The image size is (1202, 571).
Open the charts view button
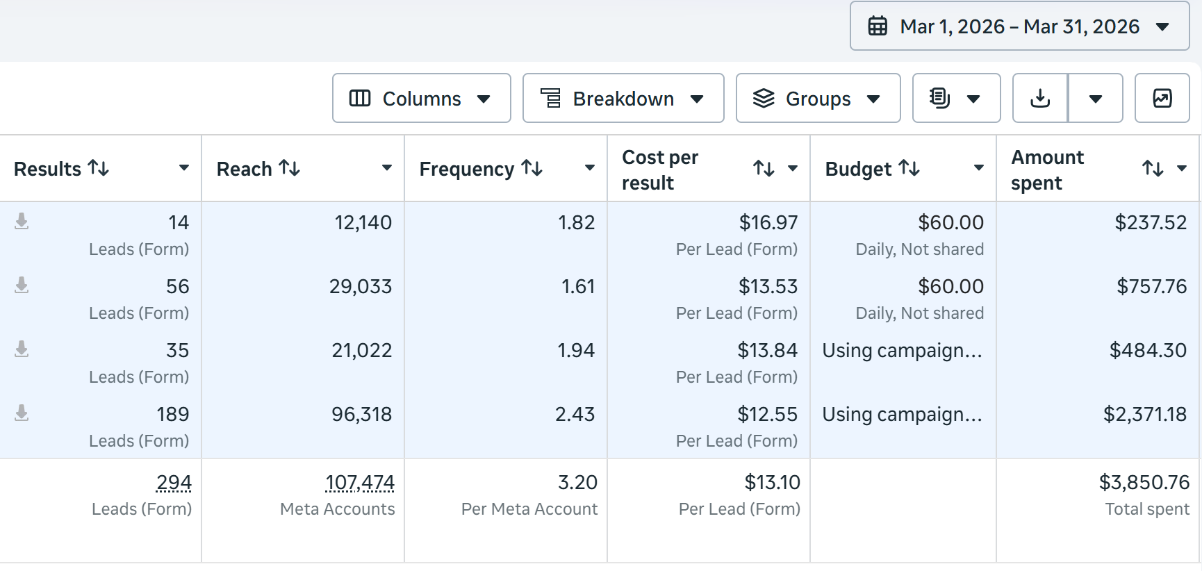1162,99
